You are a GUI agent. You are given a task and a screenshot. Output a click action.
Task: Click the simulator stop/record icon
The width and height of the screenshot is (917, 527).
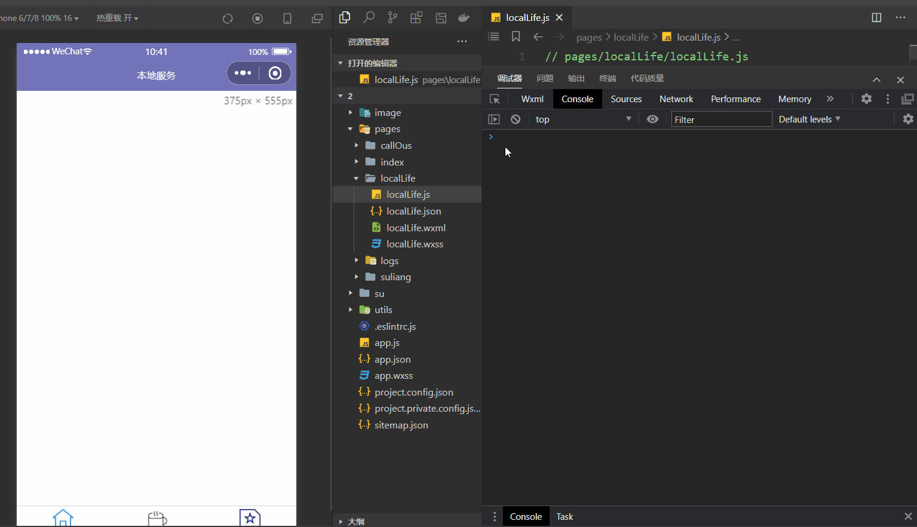[257, 19]
